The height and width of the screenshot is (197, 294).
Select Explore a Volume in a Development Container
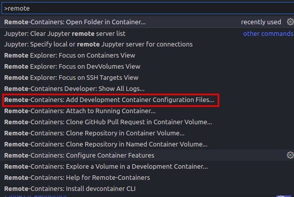pyautogui.click(x=147, y=167)
